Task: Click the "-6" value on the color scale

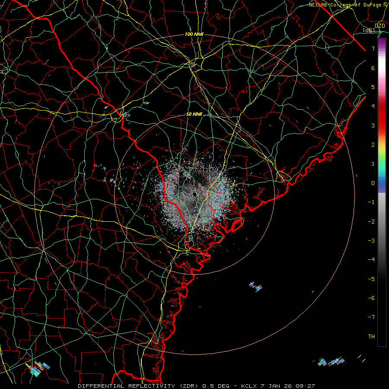Action: [371, 298]
